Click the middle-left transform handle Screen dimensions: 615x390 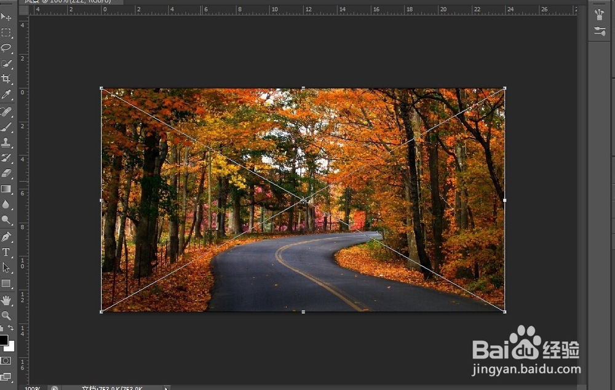click(101, 200)
